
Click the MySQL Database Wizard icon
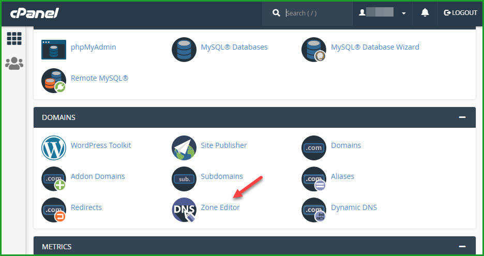[314, 50]
